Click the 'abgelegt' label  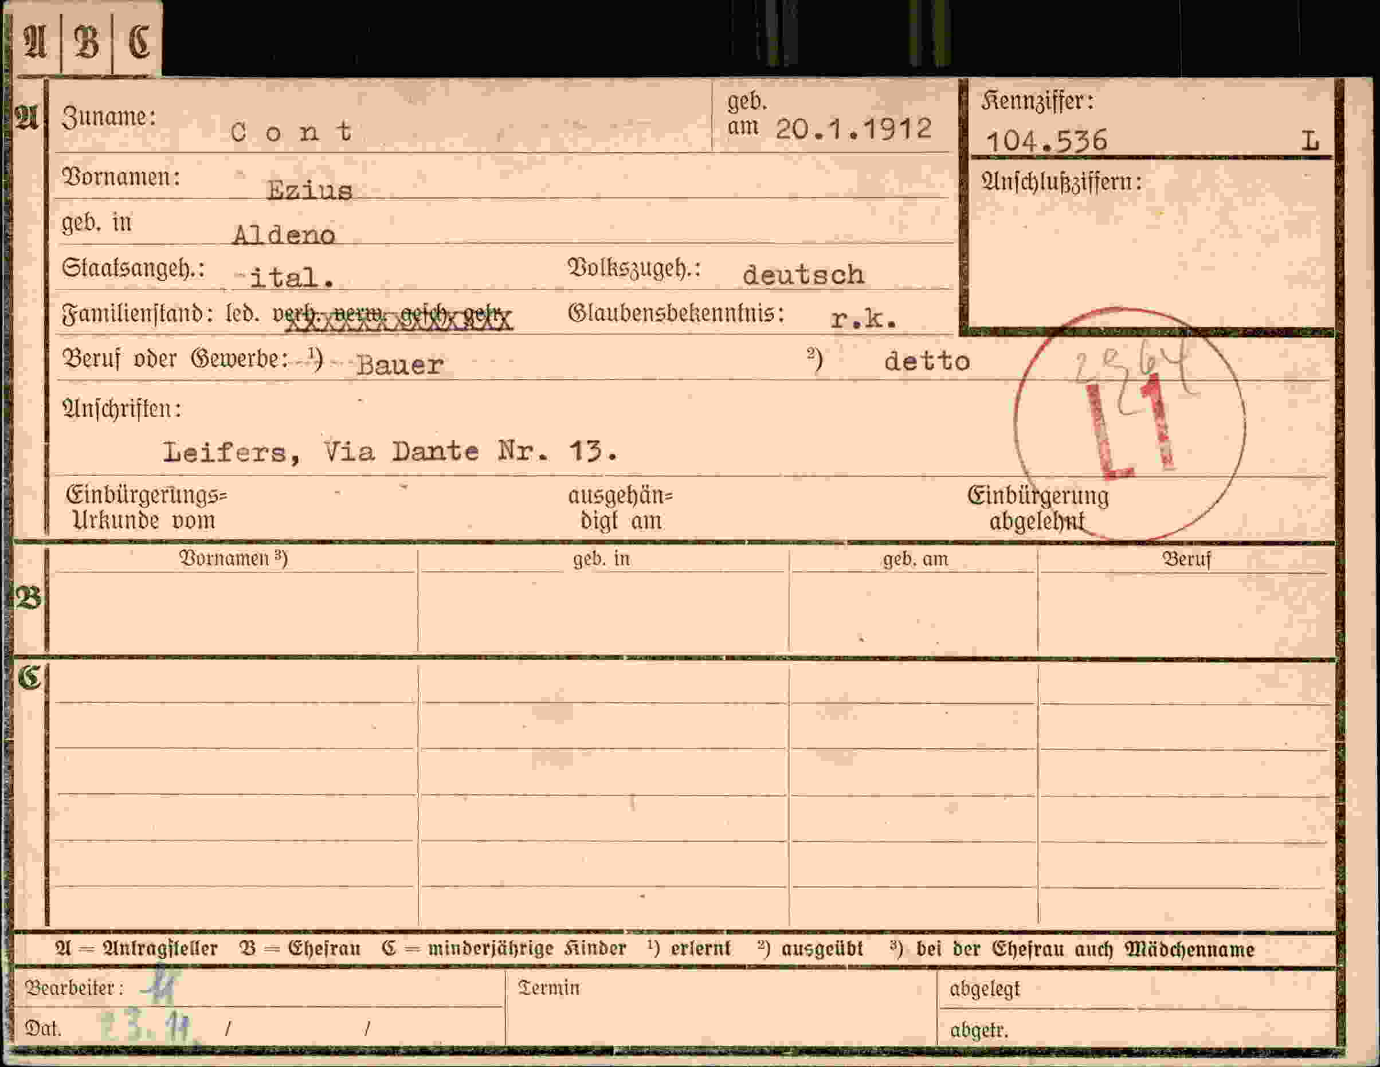click(x=985, y=989)
